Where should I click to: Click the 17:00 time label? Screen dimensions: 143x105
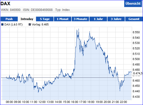tap(83, 102)
